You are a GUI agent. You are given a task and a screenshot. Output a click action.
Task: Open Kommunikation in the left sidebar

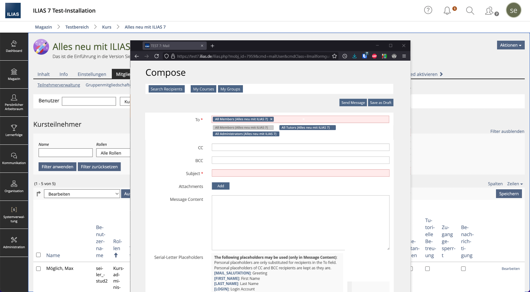click(x=14, y=158)
